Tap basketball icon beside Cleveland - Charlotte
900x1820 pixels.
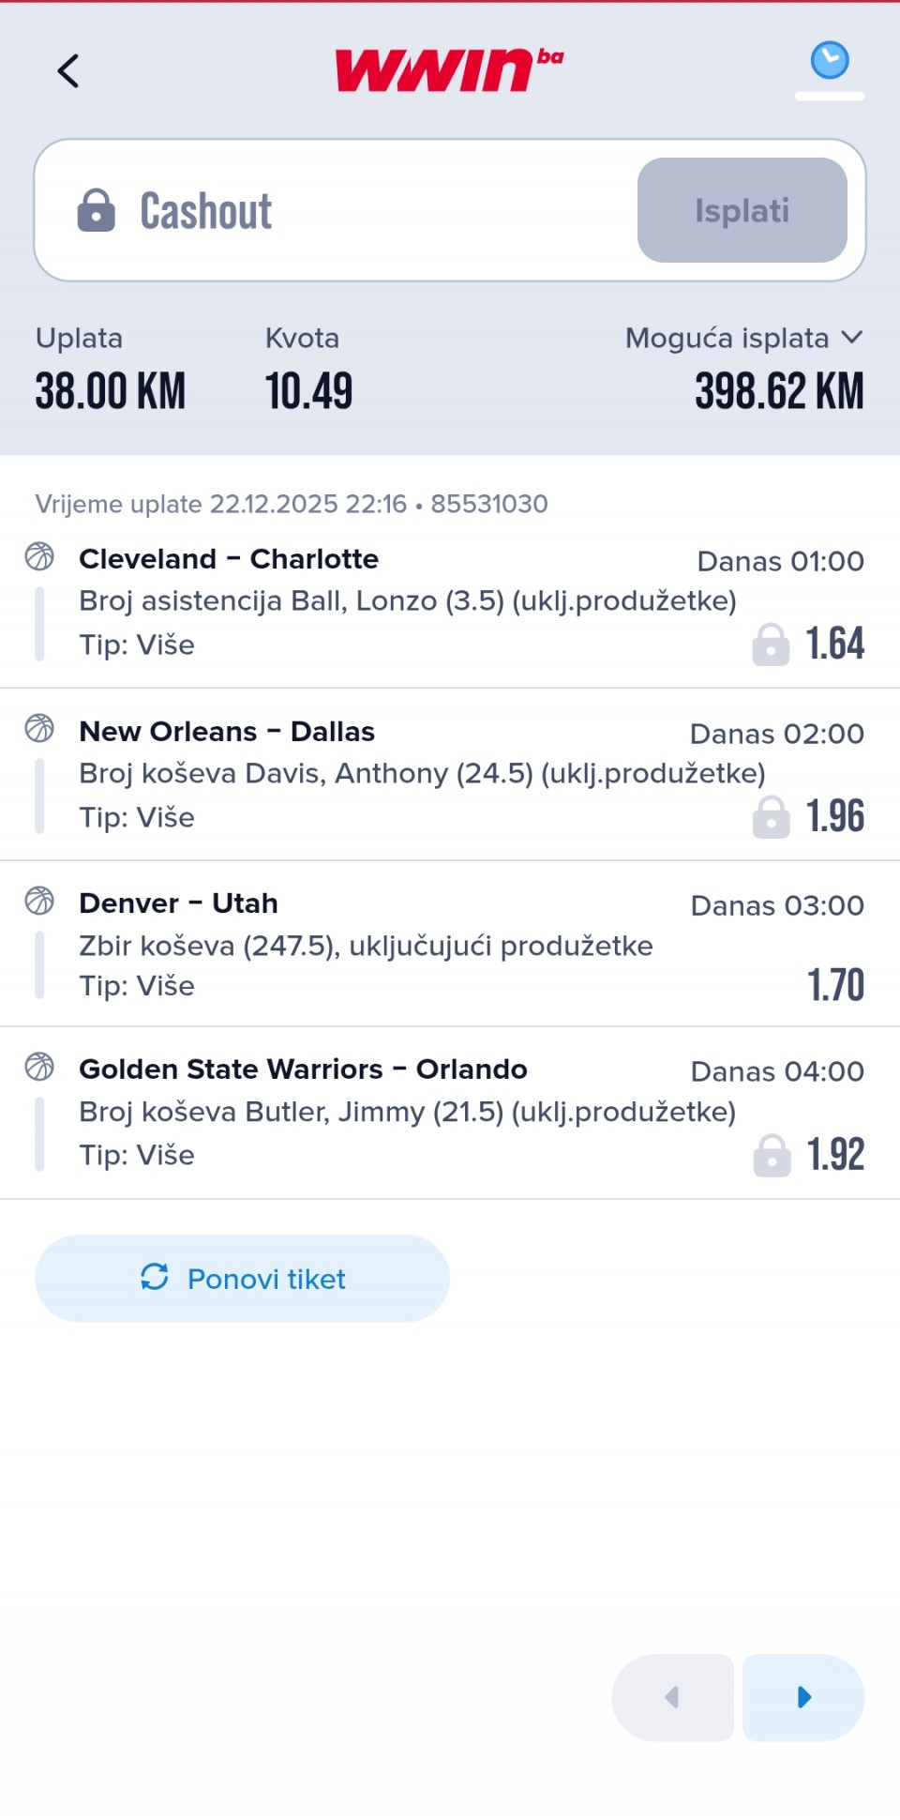pyautogui.click(x=39, y=556)
